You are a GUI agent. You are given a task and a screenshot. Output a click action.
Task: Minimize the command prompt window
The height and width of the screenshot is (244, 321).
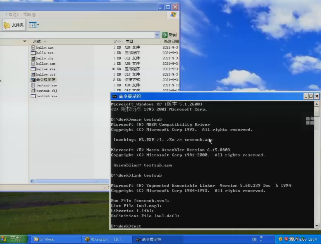(x=306, y=96)
